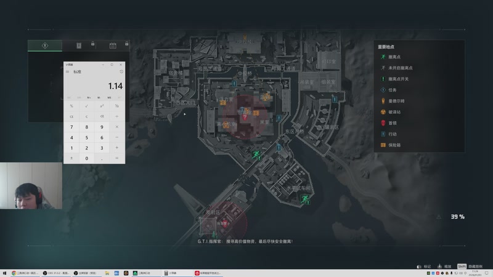Click the CE clear entry key
Screen dimensions: 493x277
pyautogui.click(x=71, y=116)
